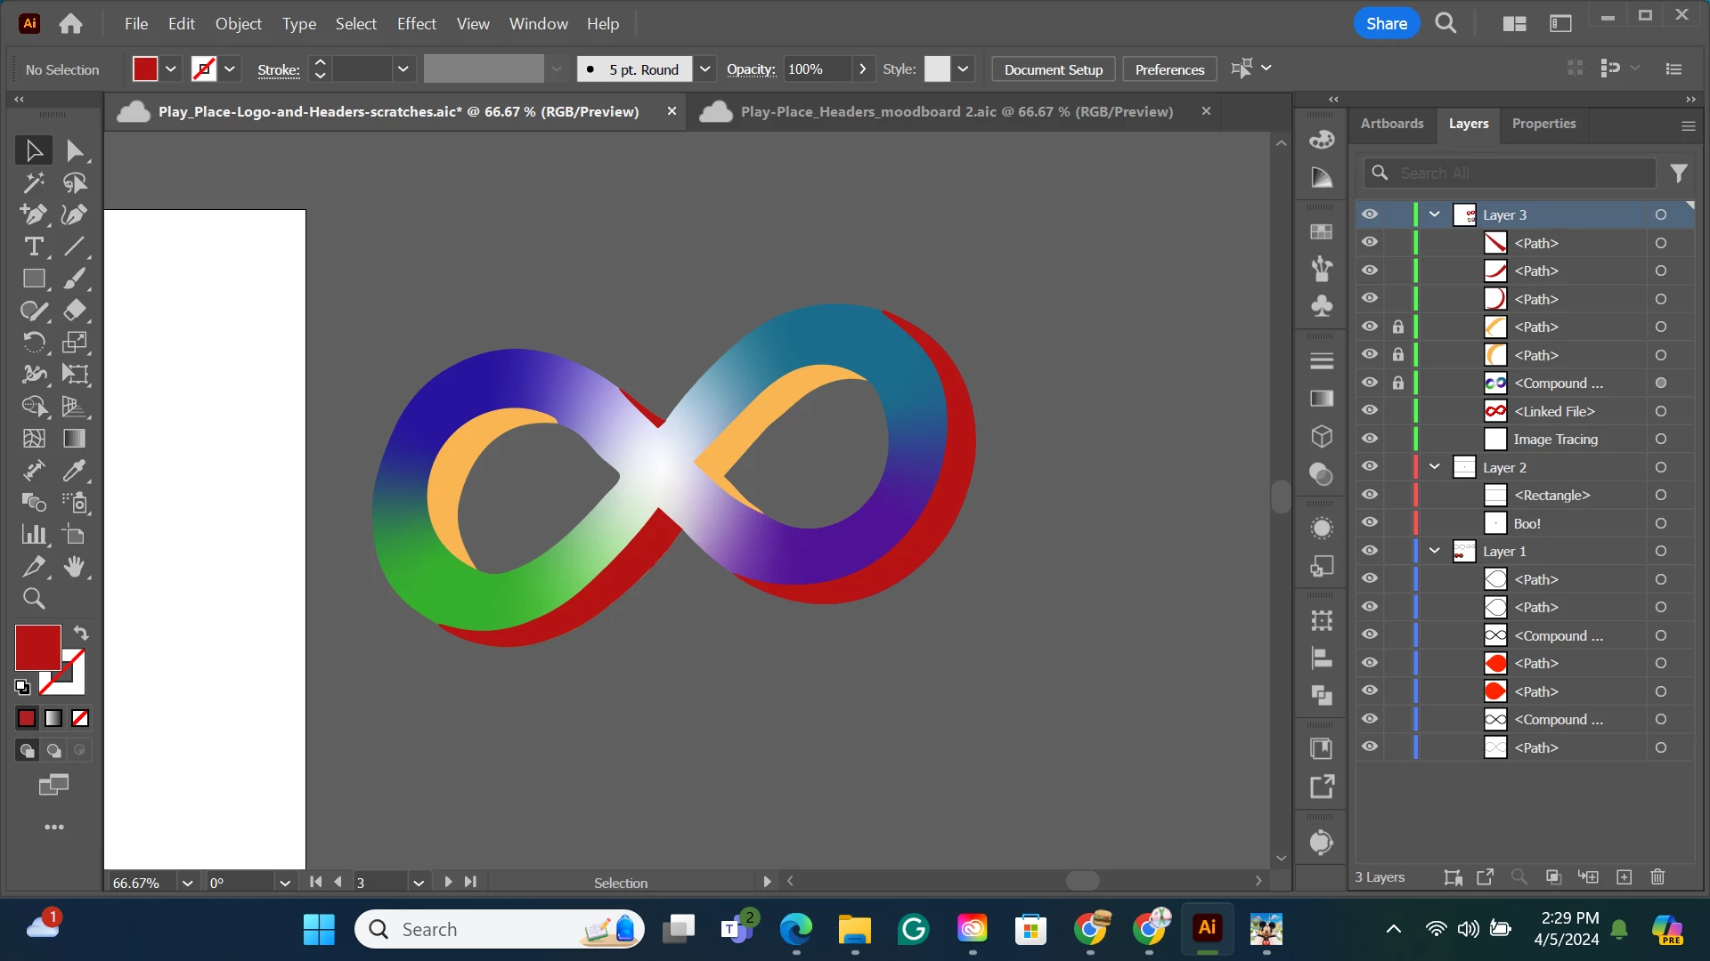The image size is (1710, 961).
Task: Choose the Eyedropper tool
Action: tap(75, 471)
